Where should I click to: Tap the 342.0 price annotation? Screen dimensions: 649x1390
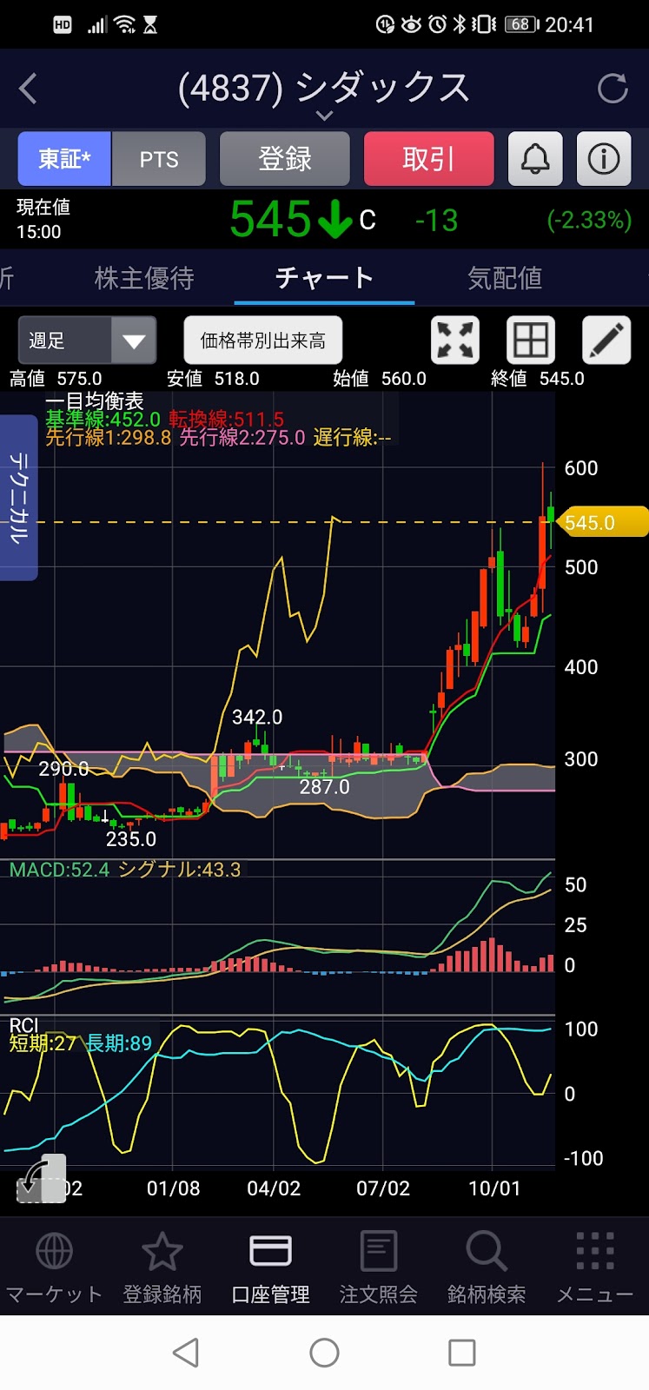pos(257,718)
